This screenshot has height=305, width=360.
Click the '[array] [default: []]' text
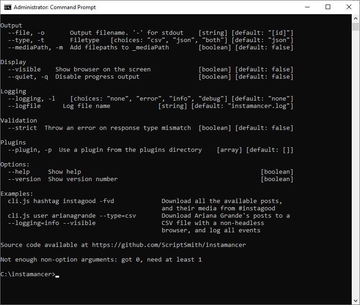click(255, 150)
